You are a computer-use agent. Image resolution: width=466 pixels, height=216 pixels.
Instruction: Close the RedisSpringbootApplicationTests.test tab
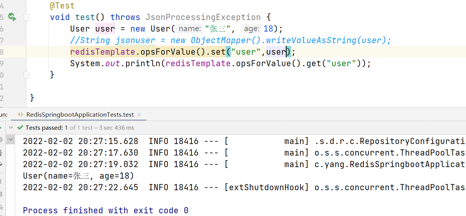click(x=139, y=115)
